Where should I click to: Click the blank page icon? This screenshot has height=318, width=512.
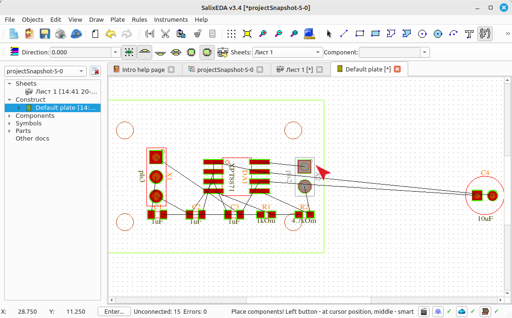coord(95,34)
